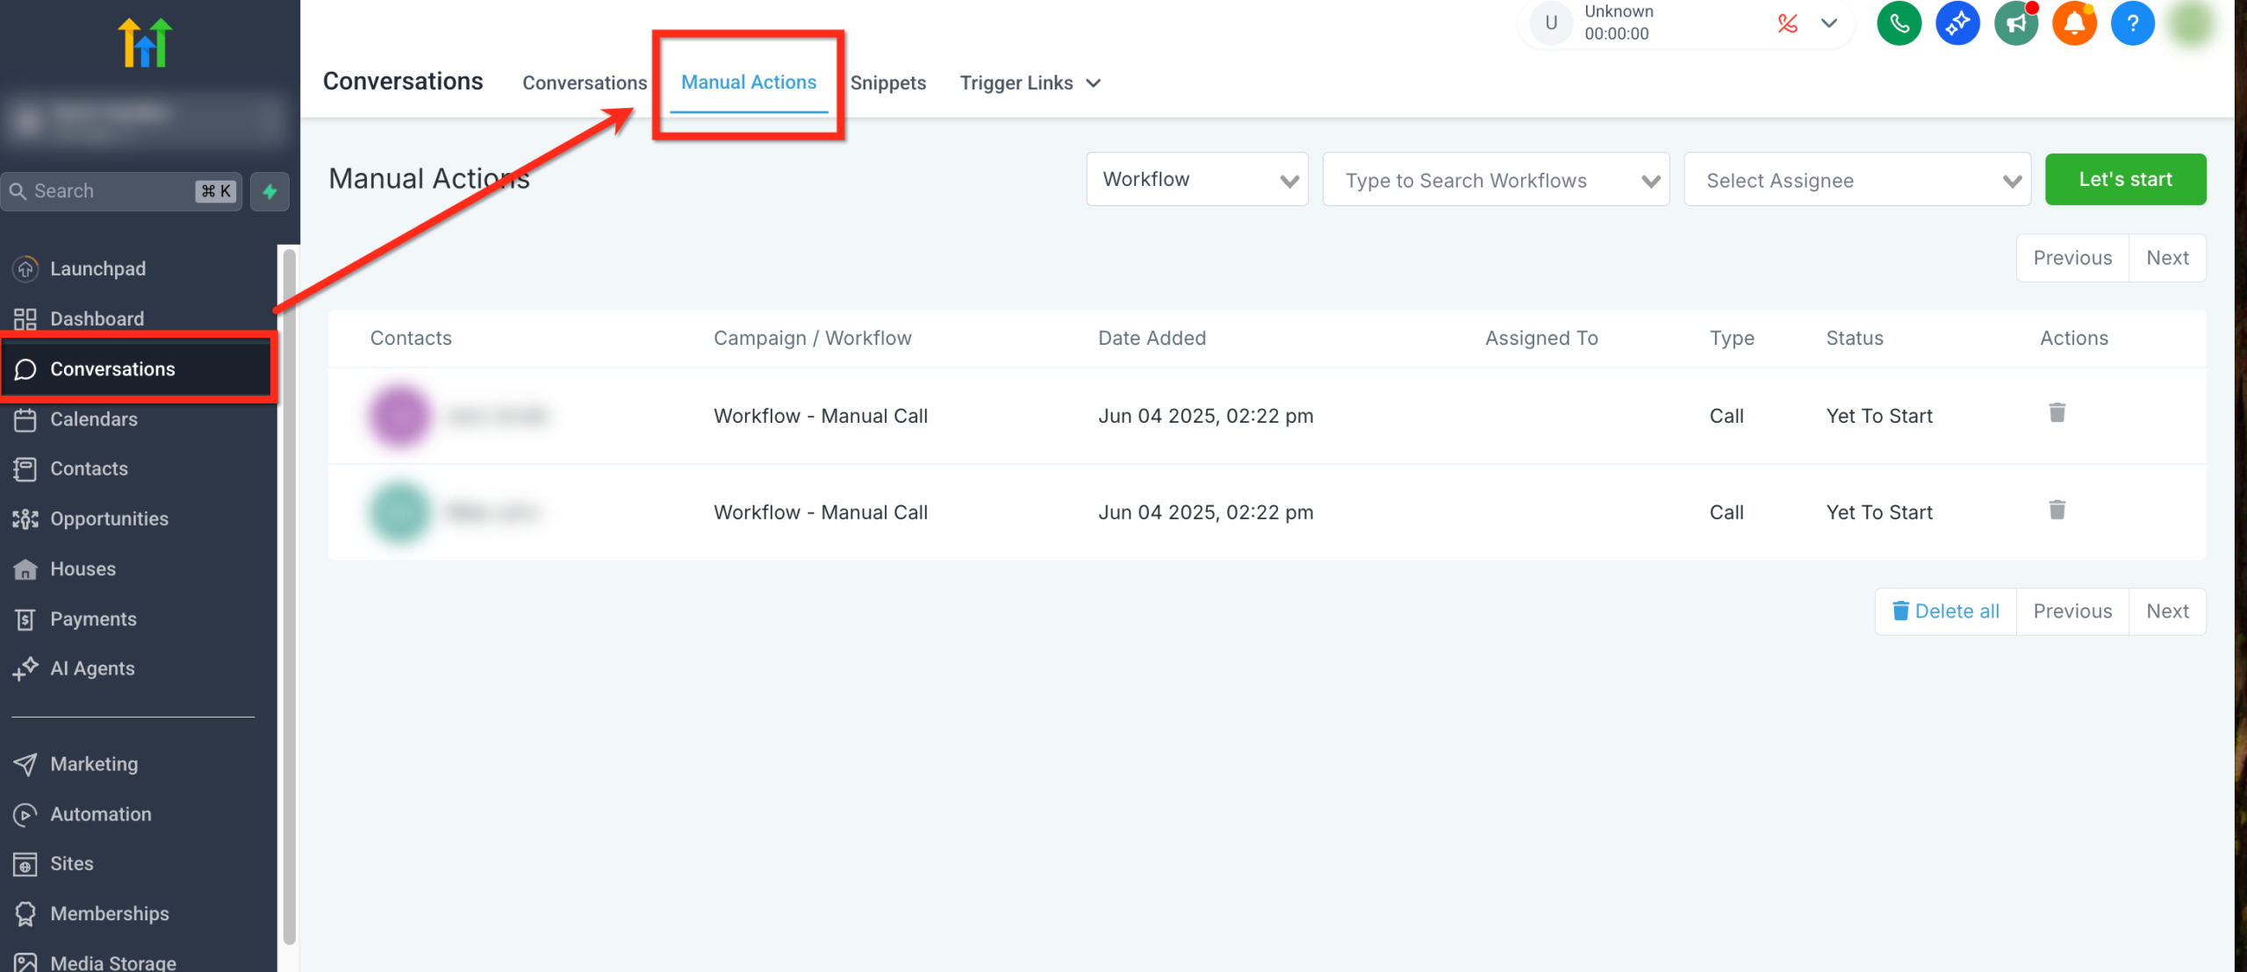Open the orange notifications bell
2247x972 pixels.
[x=2074, y=24]
